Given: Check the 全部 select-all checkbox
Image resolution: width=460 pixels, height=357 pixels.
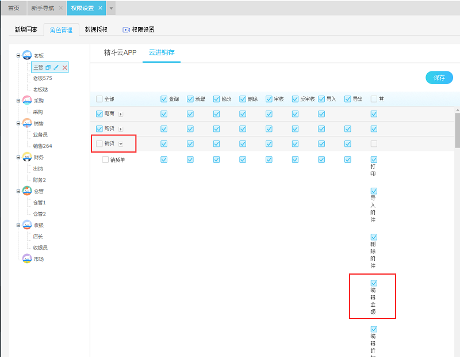Looking at the screenshot, I should pyautogui.click(x=99, y=99).
